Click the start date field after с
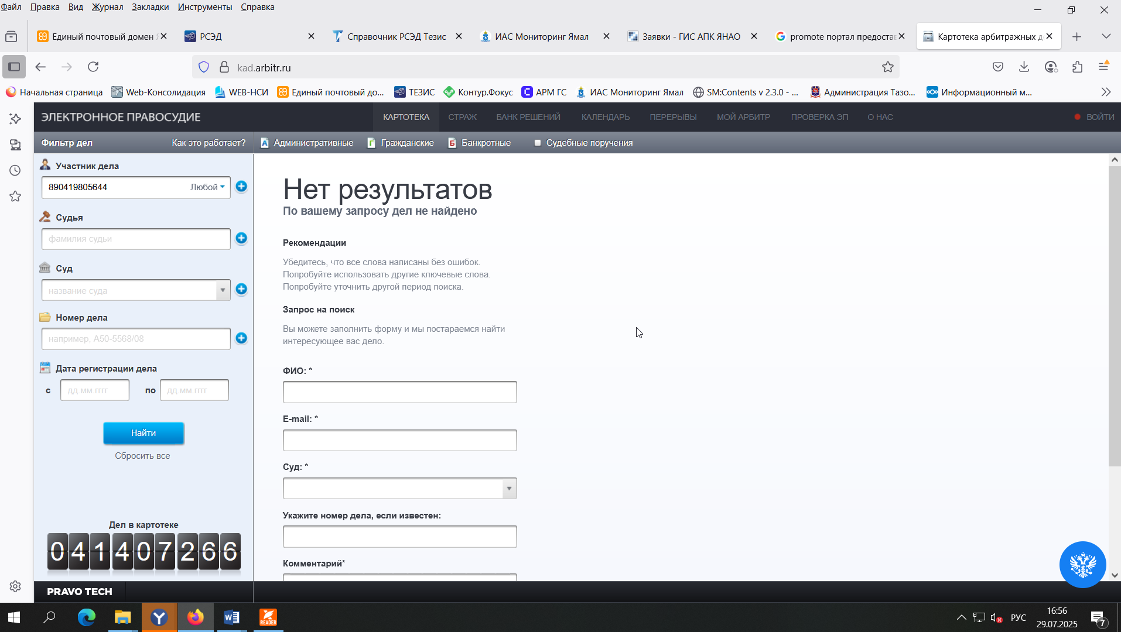The width and height of the screenshot is (1121, 632). click(95, 390)
